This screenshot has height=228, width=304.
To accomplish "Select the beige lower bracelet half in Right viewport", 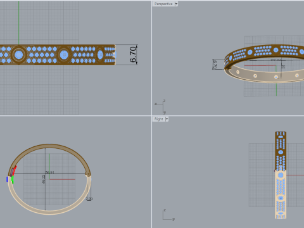I will pos(281,194).
